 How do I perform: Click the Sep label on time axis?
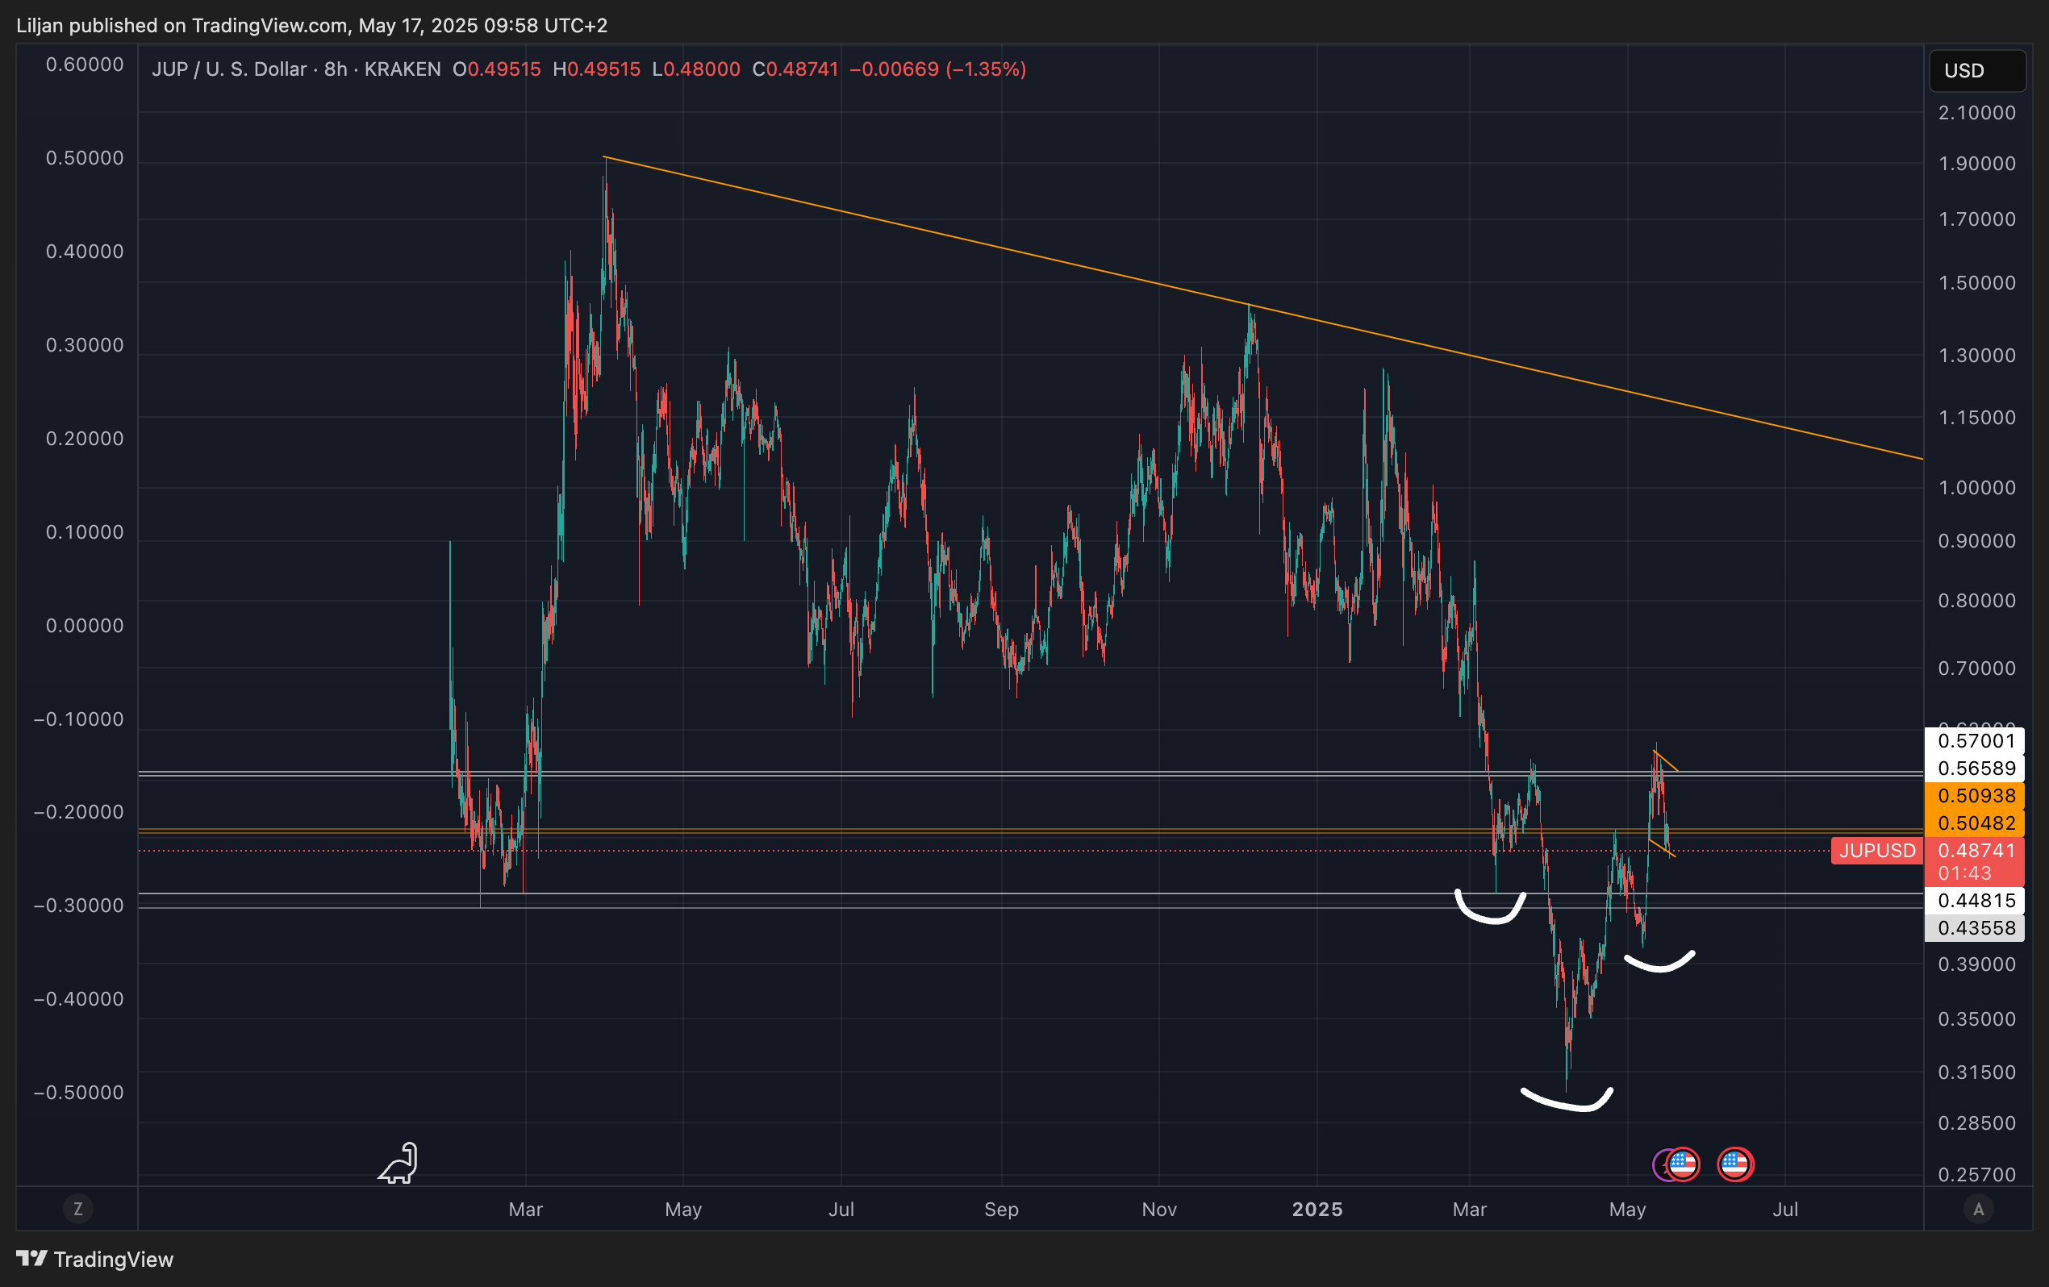[1000, 1209]
